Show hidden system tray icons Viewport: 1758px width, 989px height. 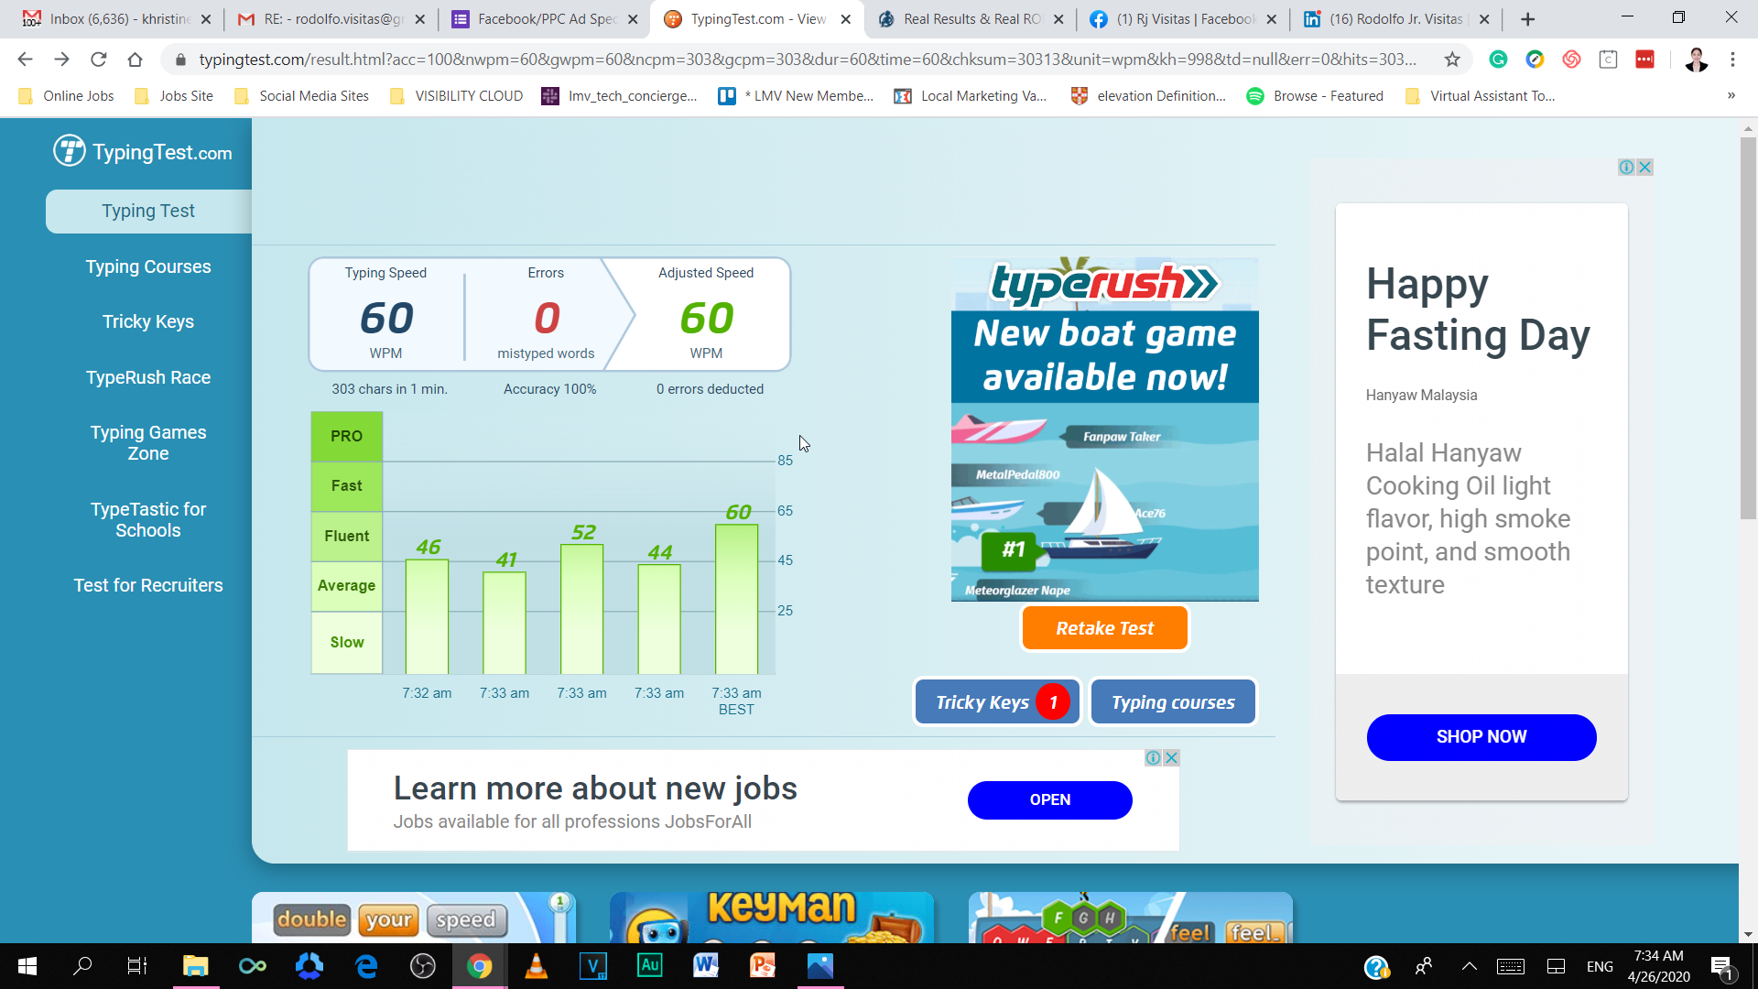(x=1469, y=966)
